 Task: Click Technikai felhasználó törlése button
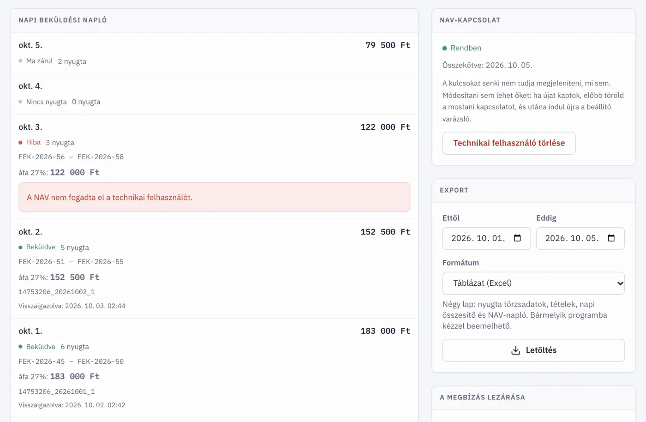pos(509,143)
